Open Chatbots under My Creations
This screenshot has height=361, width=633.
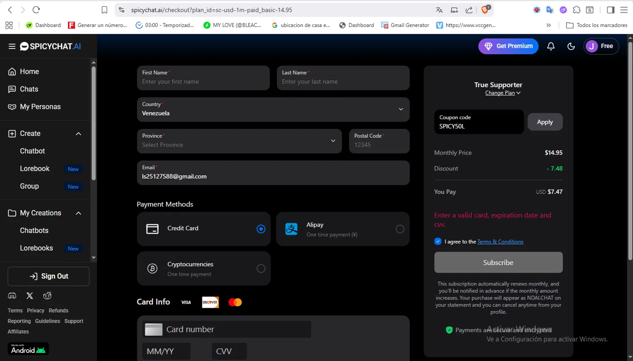34,231
